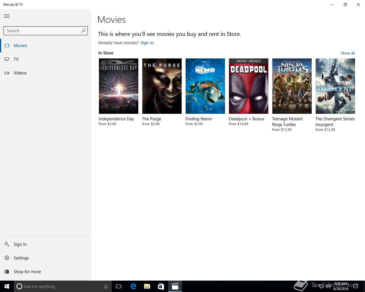Open the Windows Start button
This screenshot has width=365, height=292.
click(7, 286)
